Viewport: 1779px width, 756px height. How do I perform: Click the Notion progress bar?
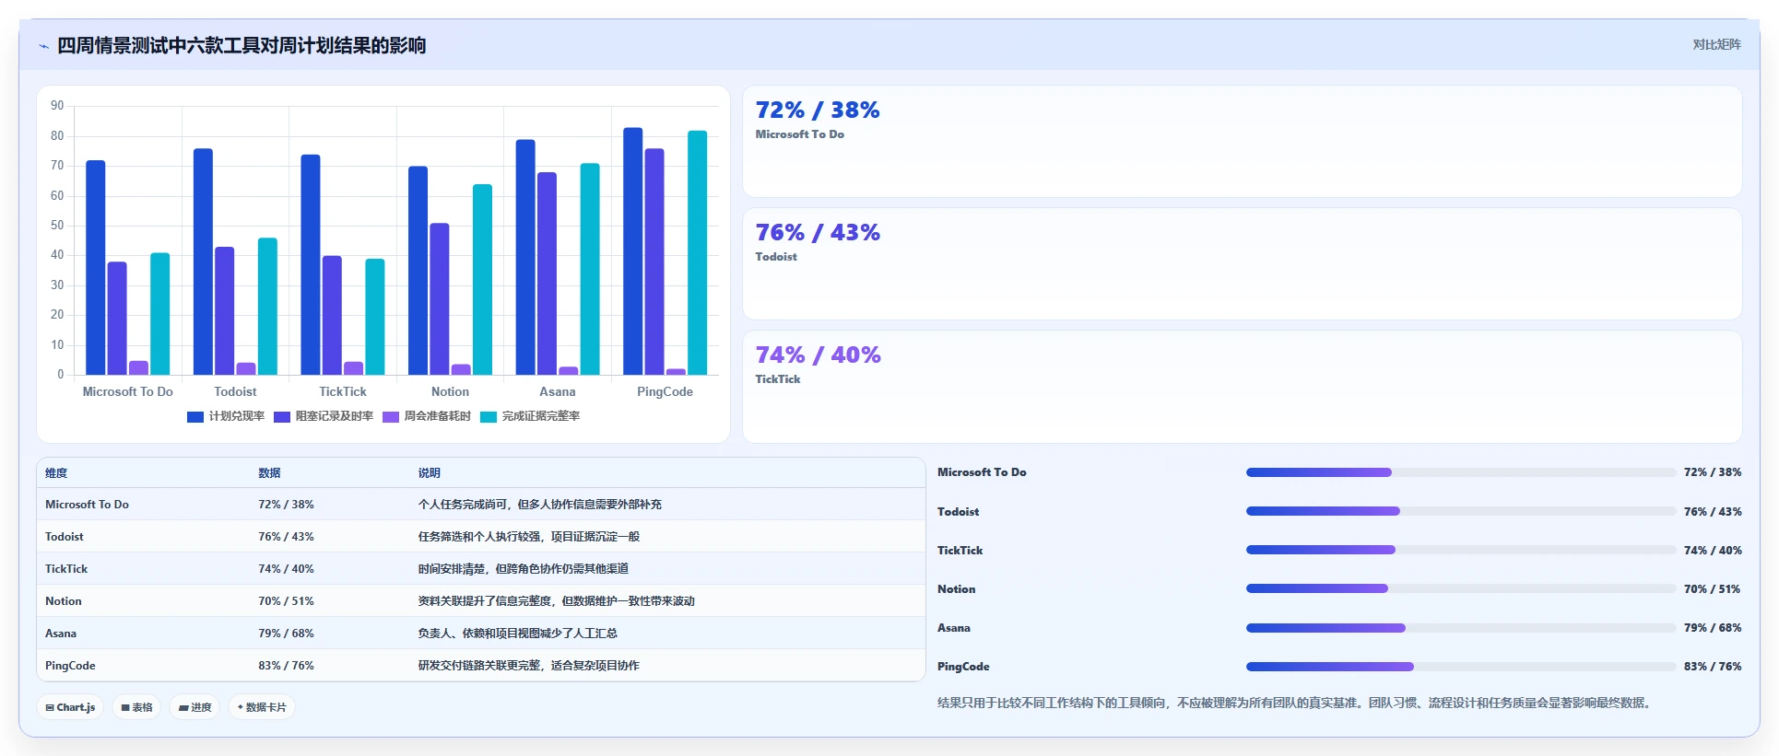click(1461, 588)
